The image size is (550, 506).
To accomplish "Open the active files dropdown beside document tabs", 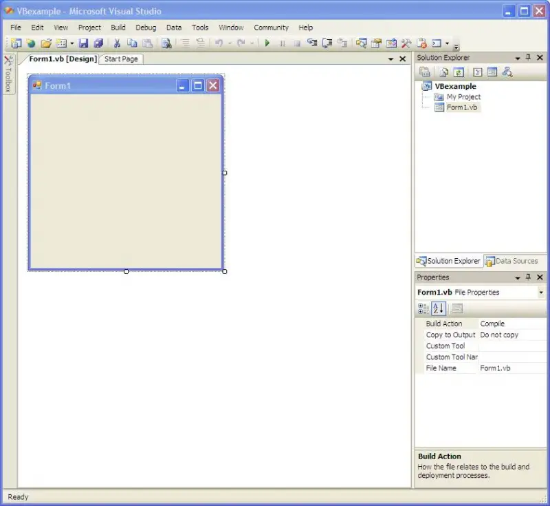I will pyautogui.click(x=390, y=59).
